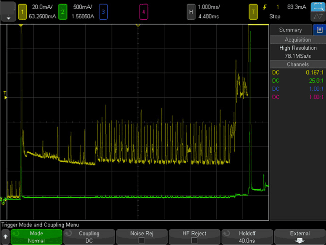Click the zoom box selection icon
This screenshot has width=326, height=245.
click(x=317, y=7)
